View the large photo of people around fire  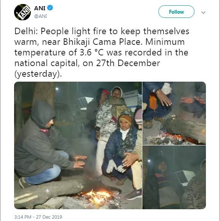tap(78, 145)
